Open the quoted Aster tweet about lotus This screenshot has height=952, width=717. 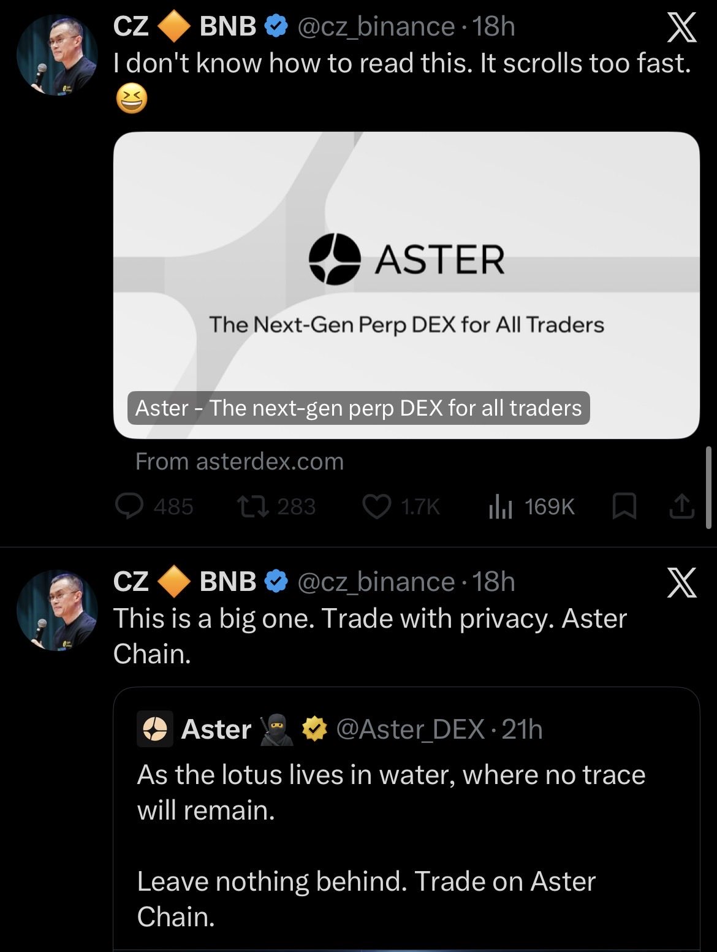click(x=391, y=846)
